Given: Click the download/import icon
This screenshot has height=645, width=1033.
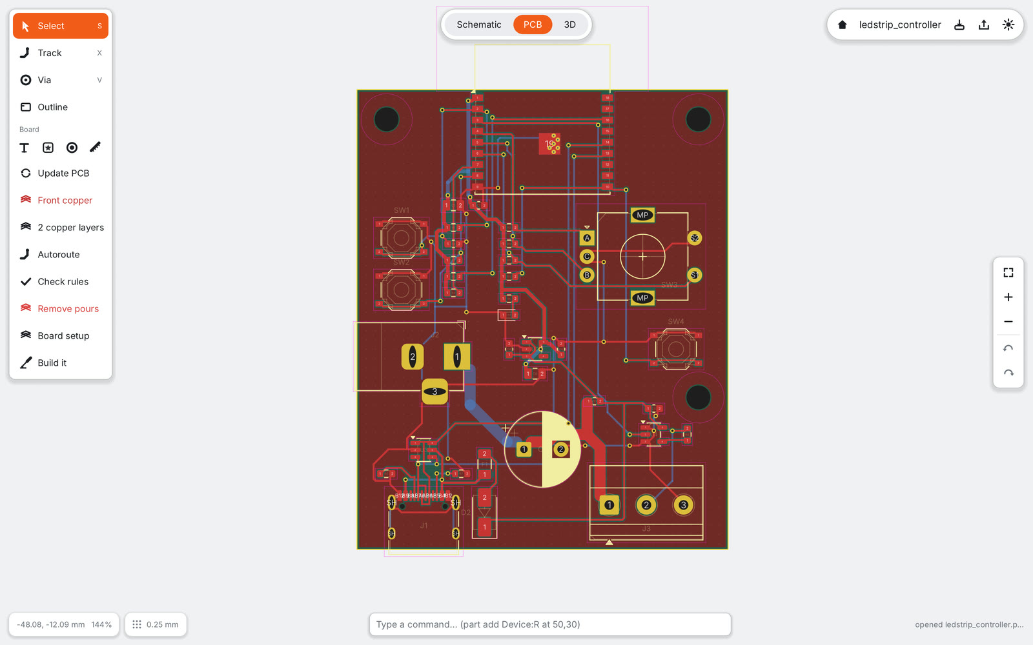Looking at the screenshot, I should 959,25.
